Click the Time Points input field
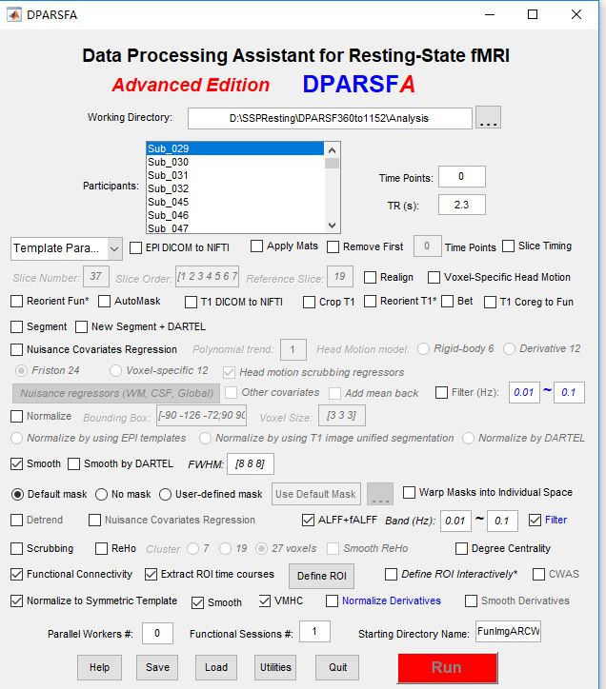The height and width of the screenshot is (689, 606). (462, 177)
